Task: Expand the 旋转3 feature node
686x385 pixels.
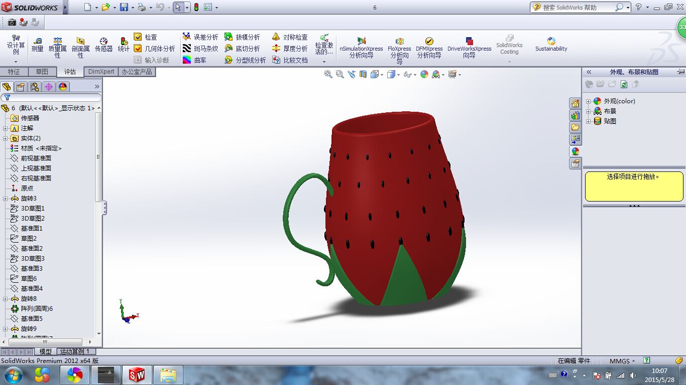Action: (6, 199)
